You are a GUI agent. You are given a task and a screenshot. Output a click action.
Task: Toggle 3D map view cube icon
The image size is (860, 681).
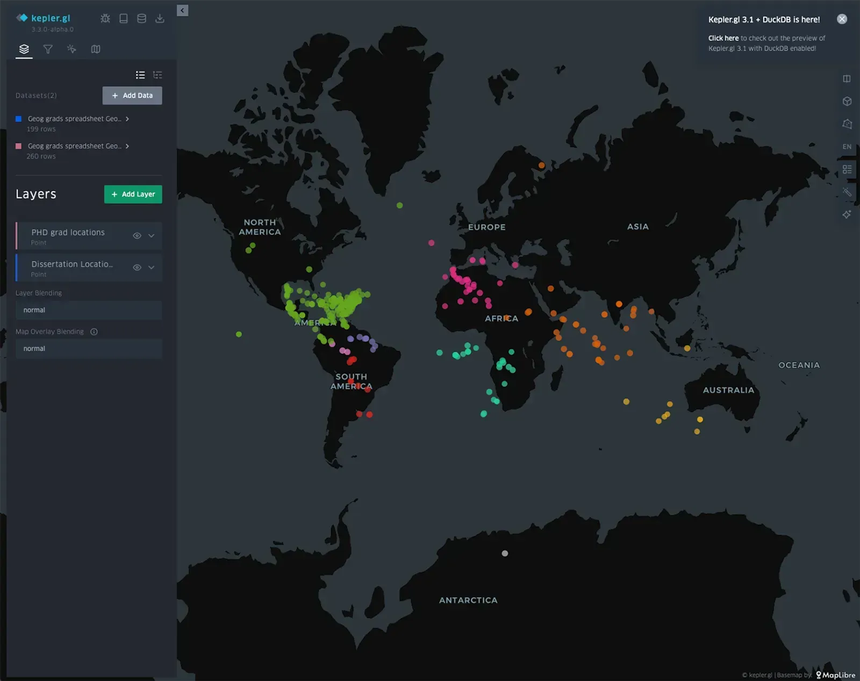pyautogui.click(x=847, y=102)
